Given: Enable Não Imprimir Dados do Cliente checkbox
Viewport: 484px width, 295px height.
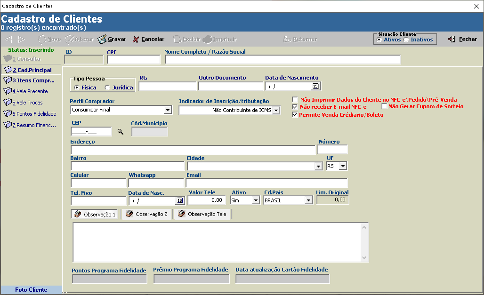Looking at the screenshot, I should [x=295, y=99].
